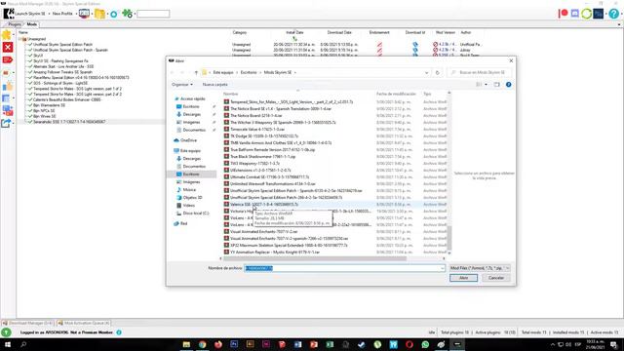Open the Download Manager bottom tab
Viewport: 624px width, 351px height.
(x=27, y=323)
